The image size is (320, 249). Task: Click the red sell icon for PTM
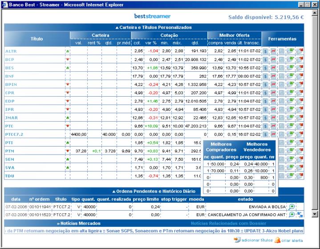[300, 151]
